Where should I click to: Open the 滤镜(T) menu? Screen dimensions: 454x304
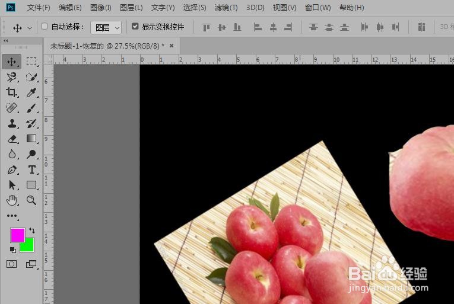click(x=226, y=8)
